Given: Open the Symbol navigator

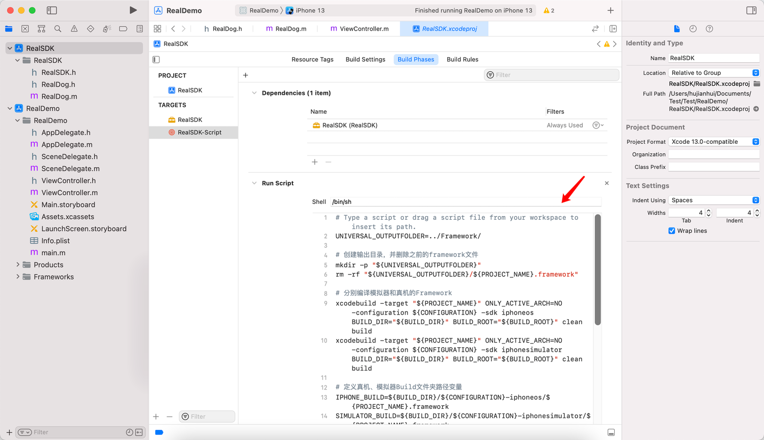Looking at the screenshot, I should point(41,29).
